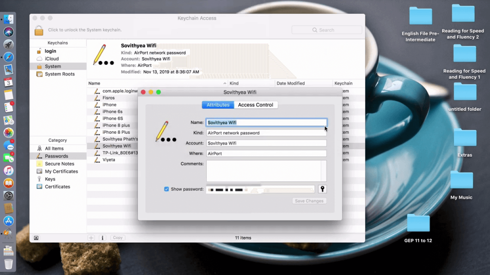Select the Keys category
This screenshot has width=490, height=275.
(x=58, y=179)
